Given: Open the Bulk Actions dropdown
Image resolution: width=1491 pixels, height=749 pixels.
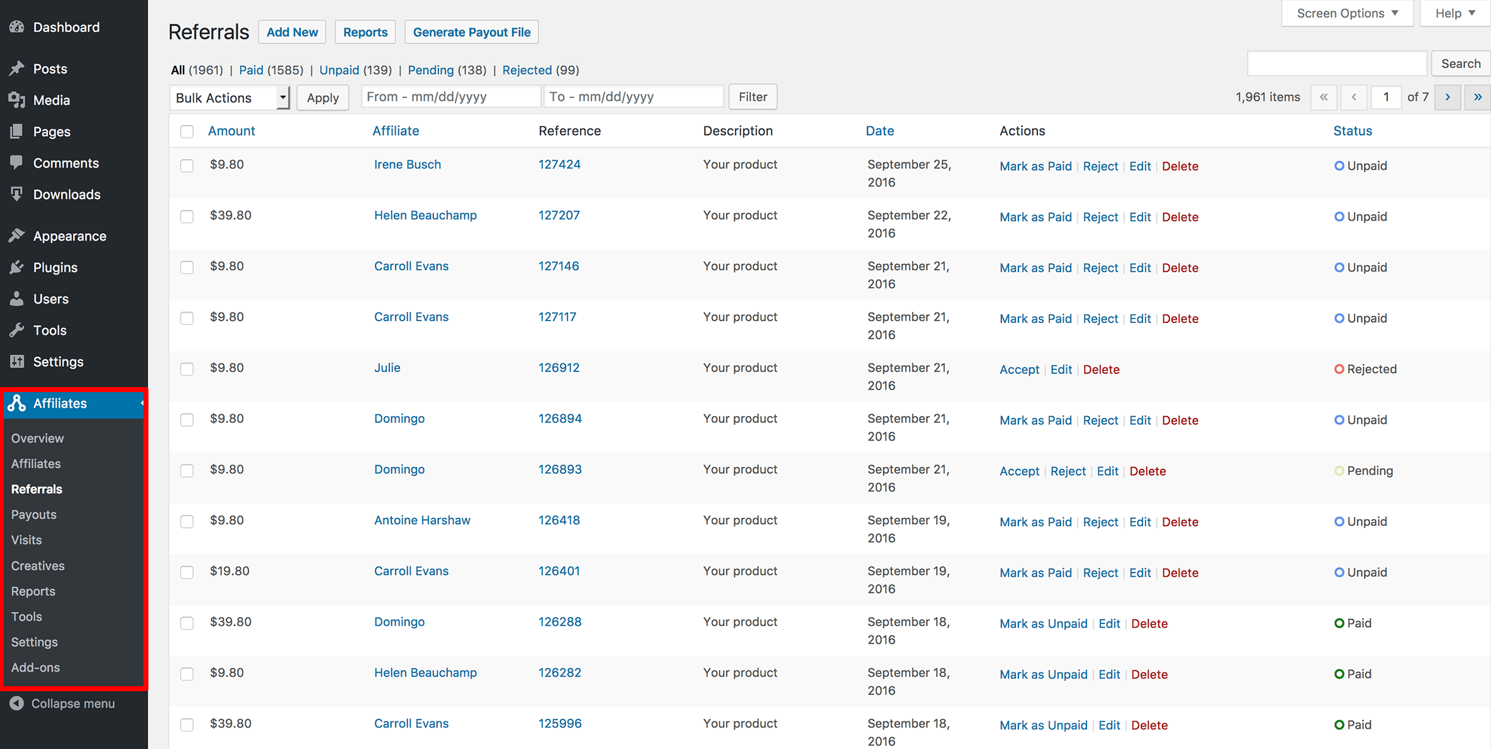Looking at the screenshot, I should point(229,97).
